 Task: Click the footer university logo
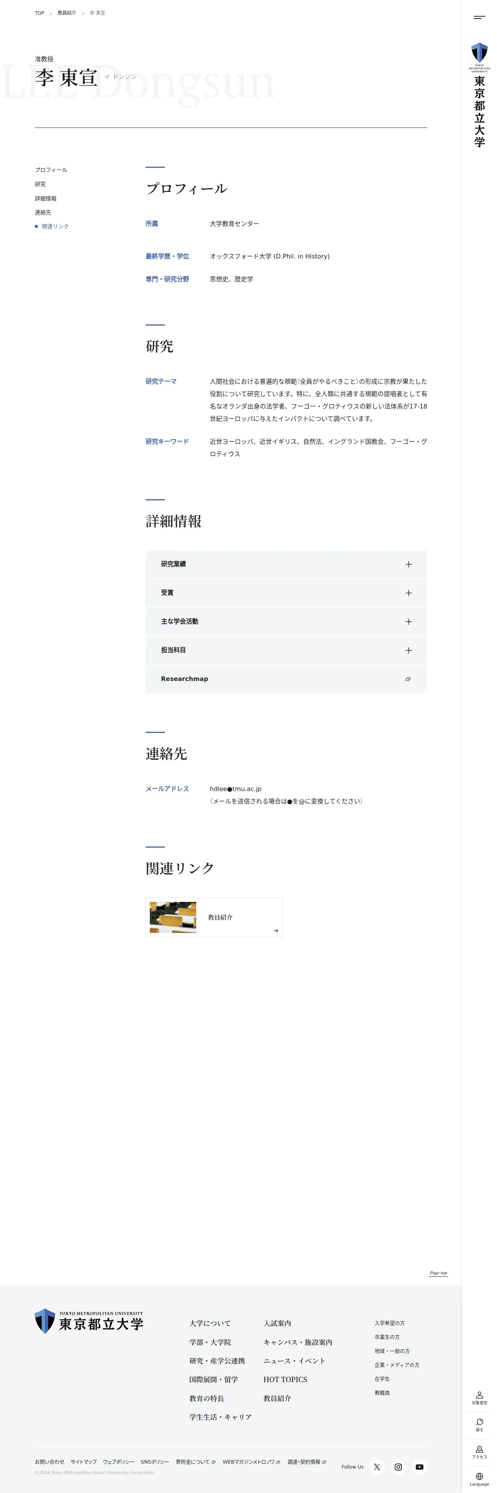coord(89,1321)
